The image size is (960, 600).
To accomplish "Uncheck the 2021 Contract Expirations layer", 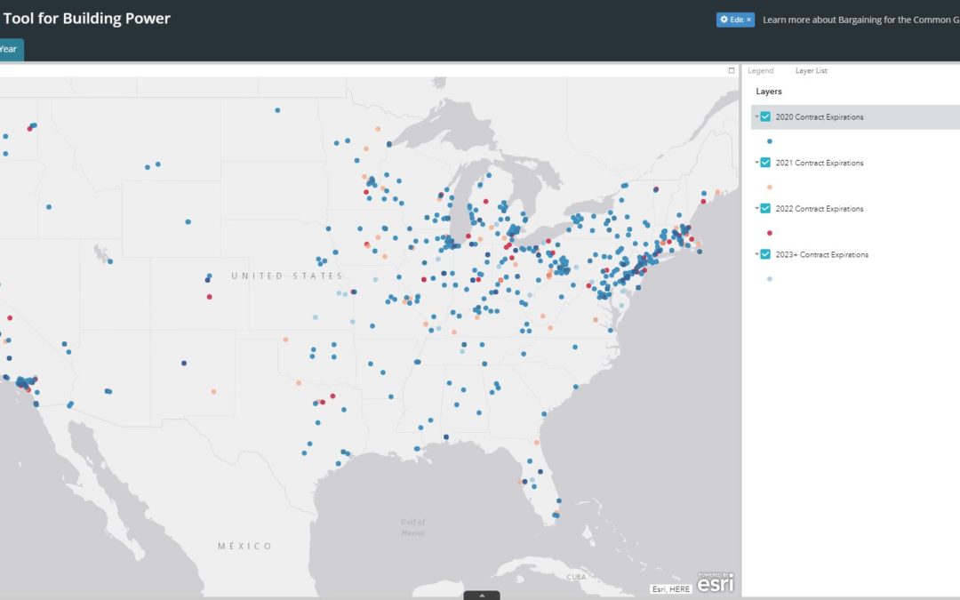I will click(x=765, y=163).
